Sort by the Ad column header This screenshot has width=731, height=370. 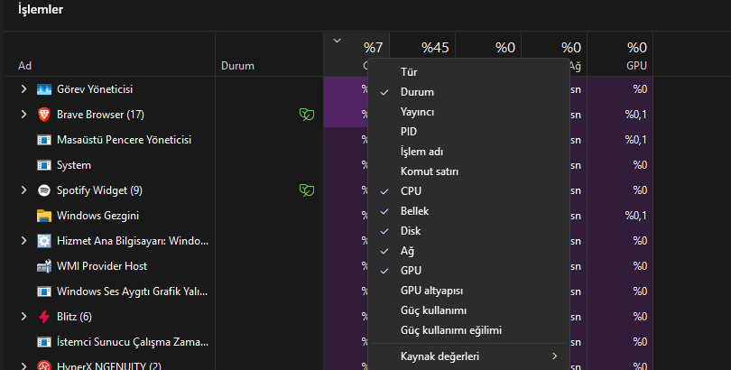pyautogui.click(x=25, y=66)
